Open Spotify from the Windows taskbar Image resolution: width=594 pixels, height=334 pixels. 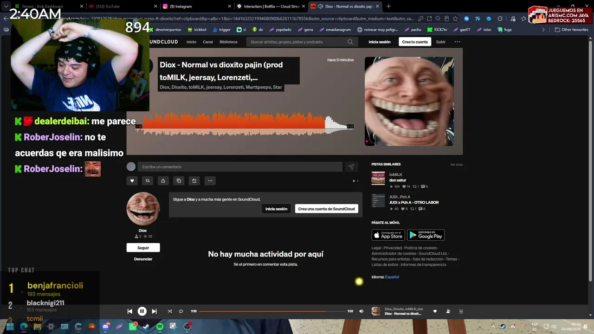(x=160, y=327)
